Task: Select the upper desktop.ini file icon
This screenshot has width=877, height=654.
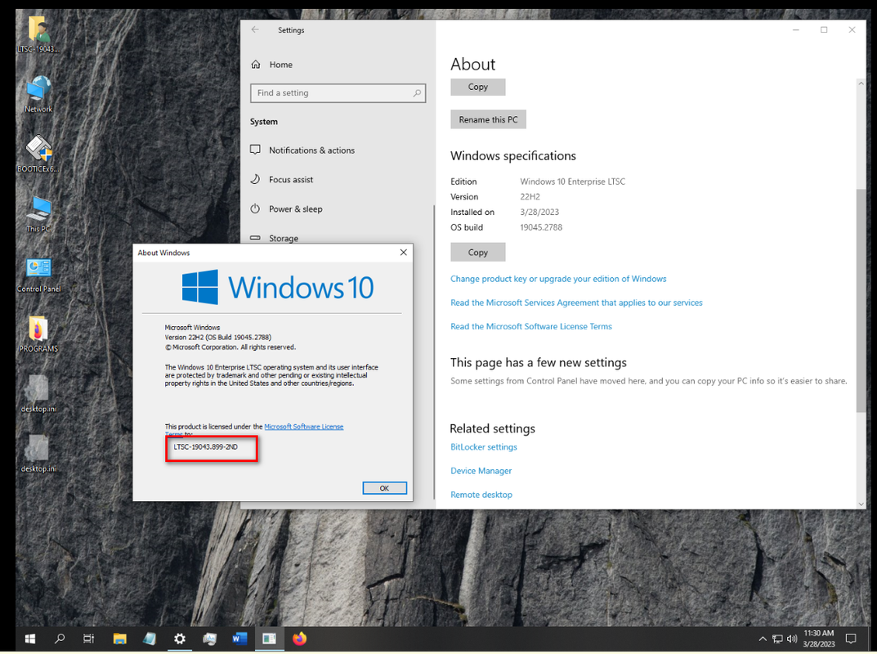Action: 38,394
